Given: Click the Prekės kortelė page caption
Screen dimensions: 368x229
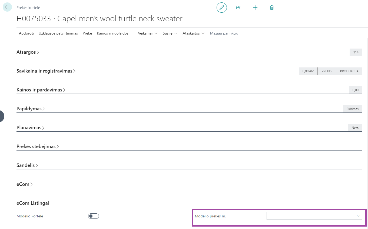Looking at the screenshot, I should click(x=28, y=8).
